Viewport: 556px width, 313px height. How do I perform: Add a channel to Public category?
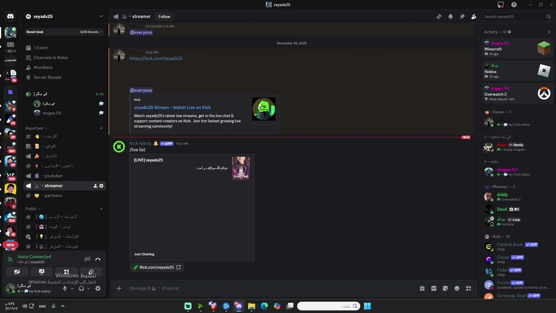[101, 209]
